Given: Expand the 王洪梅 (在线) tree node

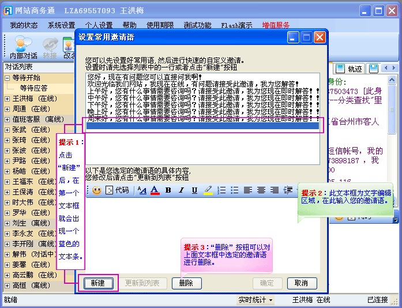Looking at the screenshot, I should (7, 99).
